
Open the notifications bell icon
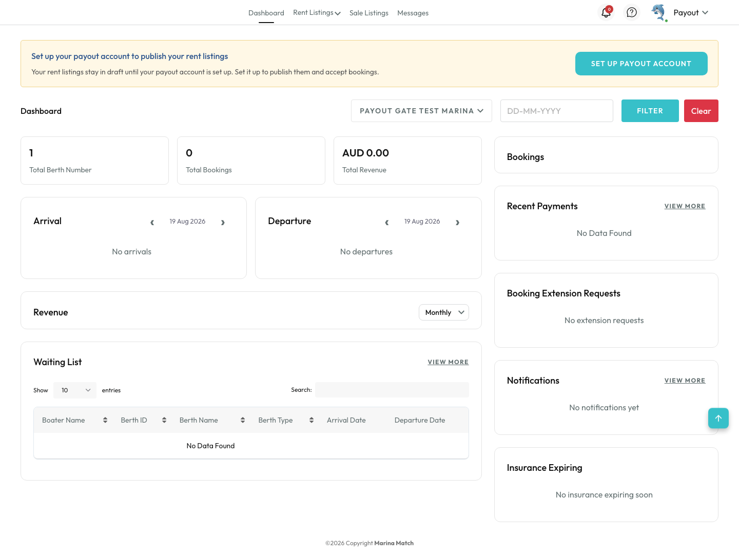[606, 12]
